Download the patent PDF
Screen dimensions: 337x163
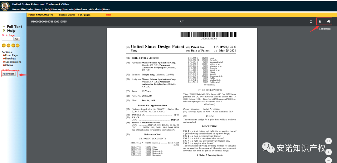click(x=320, y=22)
